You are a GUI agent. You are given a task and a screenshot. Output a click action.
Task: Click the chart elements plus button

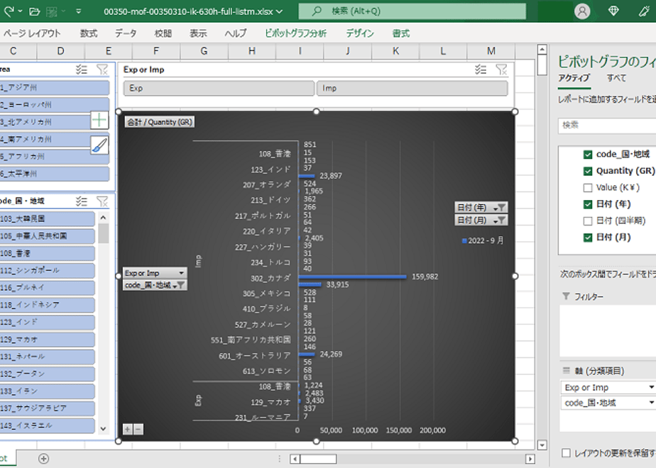[x=99, y=121]
